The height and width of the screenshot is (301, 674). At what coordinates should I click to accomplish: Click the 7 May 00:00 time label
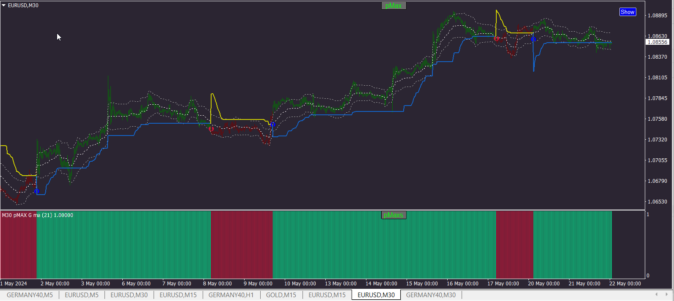tap(176, 284)
